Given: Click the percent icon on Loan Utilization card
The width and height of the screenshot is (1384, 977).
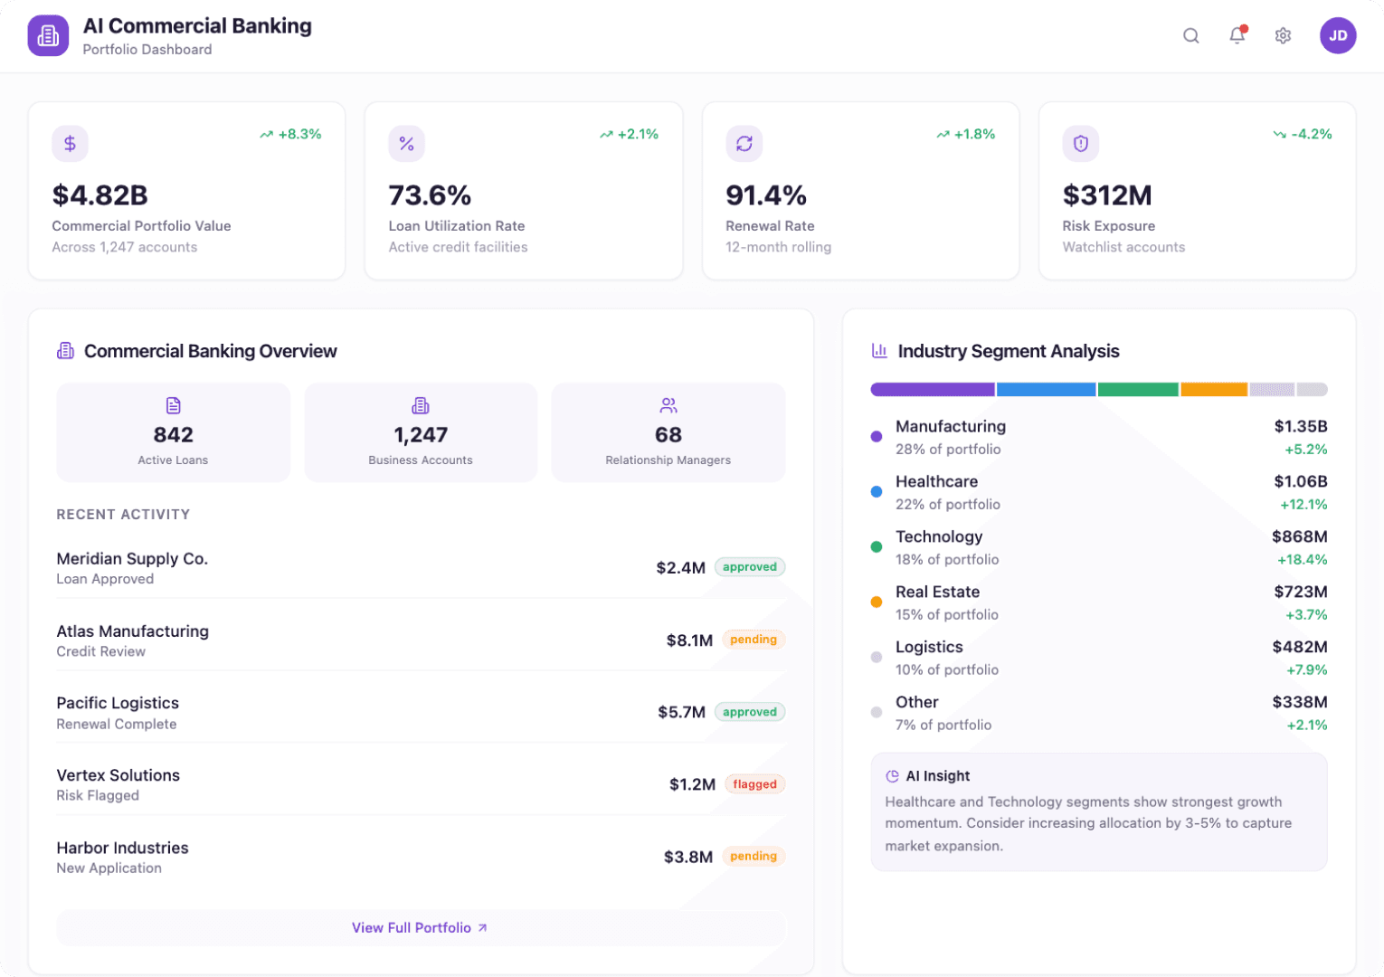Looking at the screenshot, I should 406,143.
